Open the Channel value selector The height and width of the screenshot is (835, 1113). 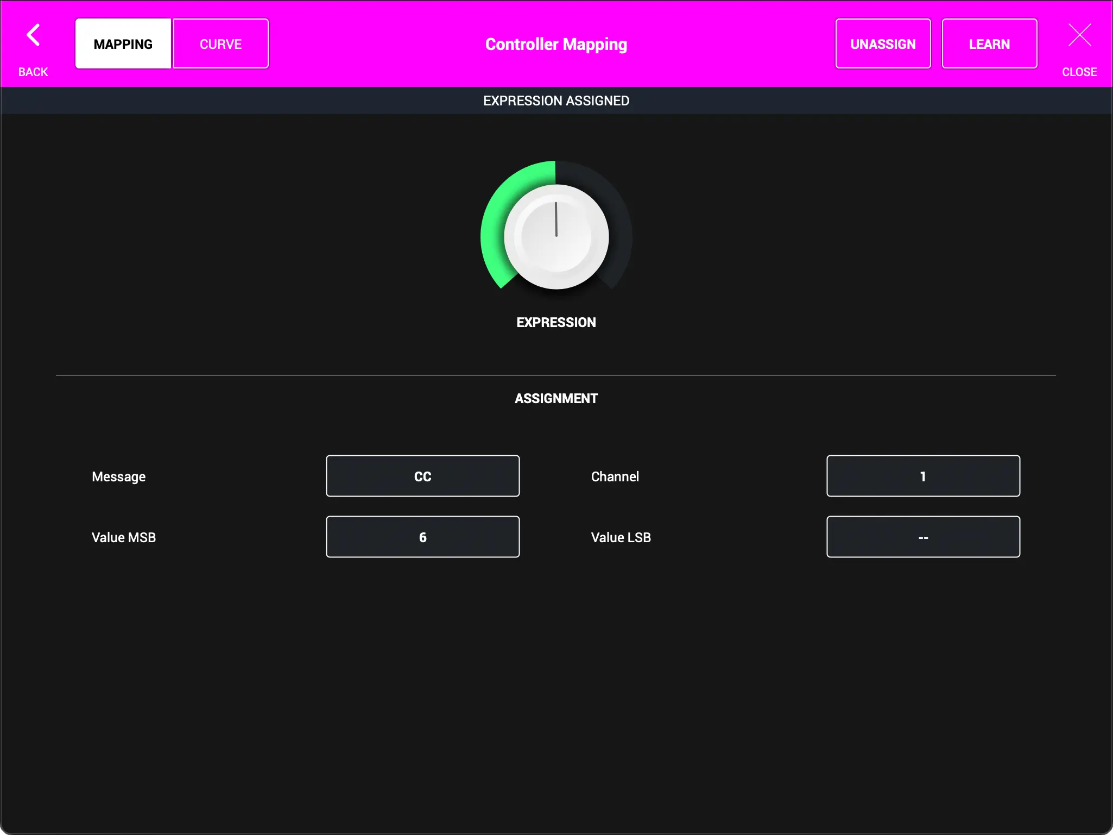[922, 476]
